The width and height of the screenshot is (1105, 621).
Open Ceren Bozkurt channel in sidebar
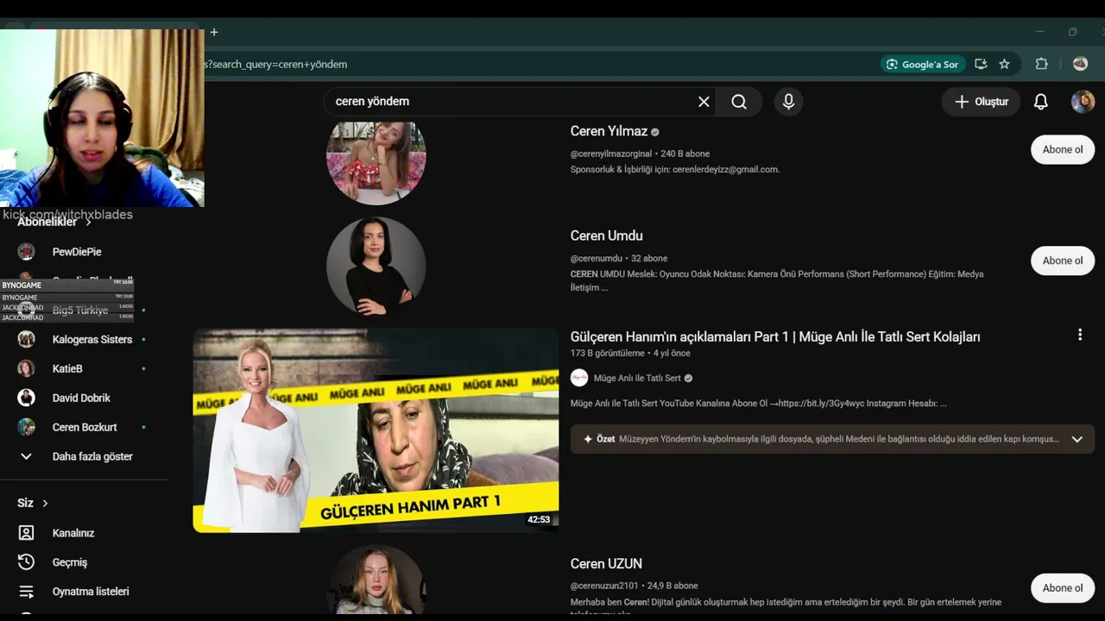coord(84,428)
